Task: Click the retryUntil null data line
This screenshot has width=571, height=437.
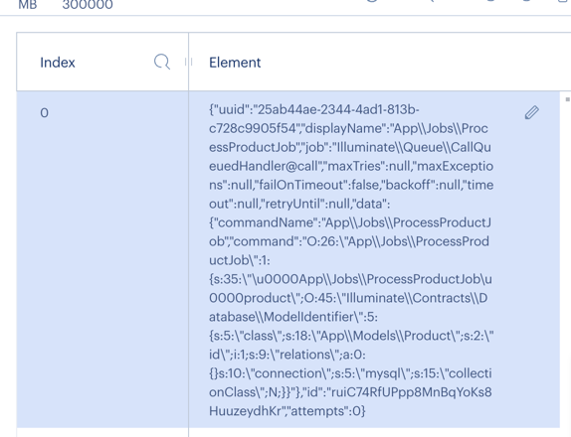Action: [299, 204]
